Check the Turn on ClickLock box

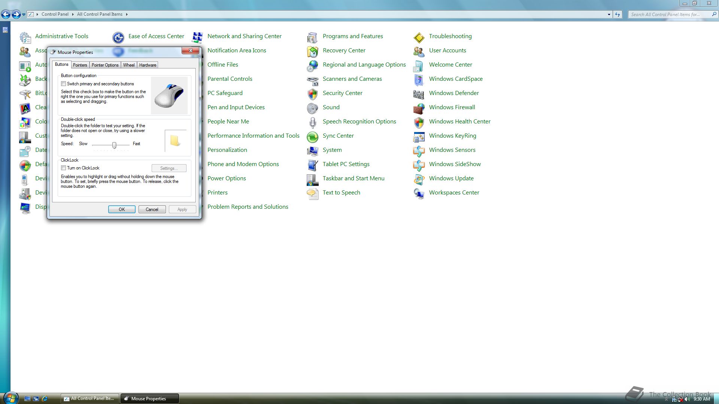coord(64,168)
